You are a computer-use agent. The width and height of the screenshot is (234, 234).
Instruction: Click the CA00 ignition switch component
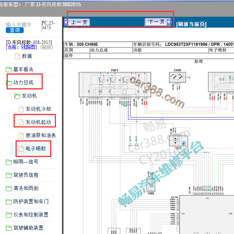(177, 77)
